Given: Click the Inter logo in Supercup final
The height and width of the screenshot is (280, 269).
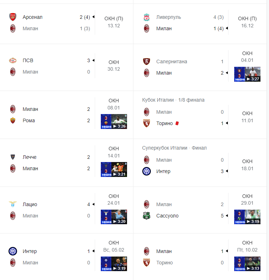Looking at the screenshot, I should point(146,171).
